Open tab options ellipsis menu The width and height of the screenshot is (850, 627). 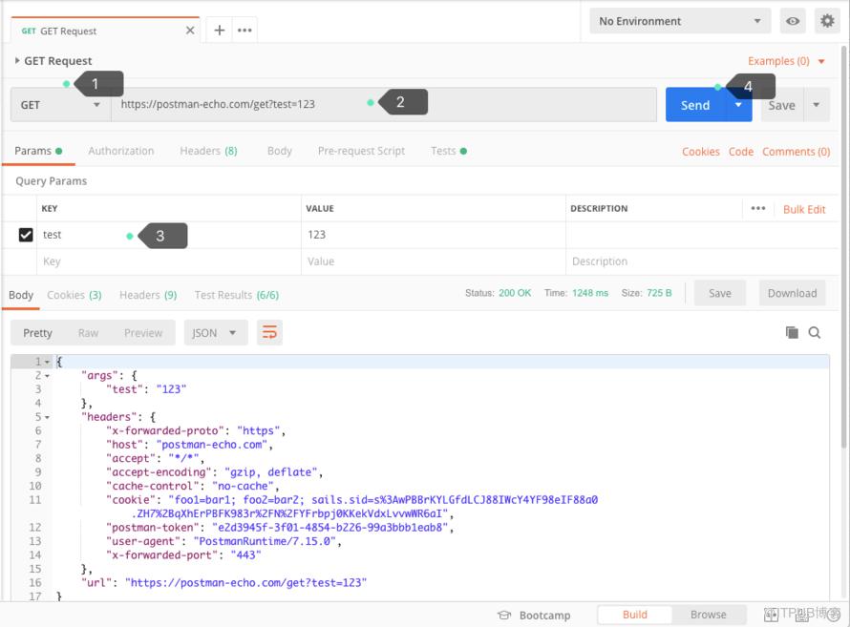244,31
